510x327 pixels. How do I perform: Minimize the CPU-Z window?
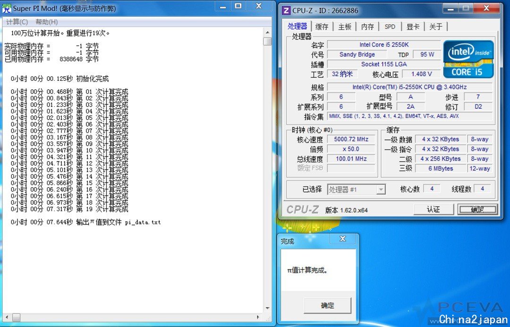[x=450, y=9]
